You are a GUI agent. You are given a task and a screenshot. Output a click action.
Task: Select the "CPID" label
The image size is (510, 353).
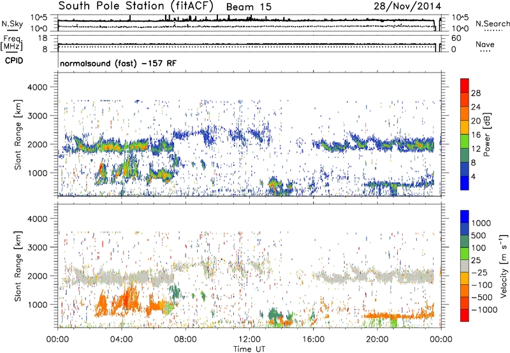[14, 61]
